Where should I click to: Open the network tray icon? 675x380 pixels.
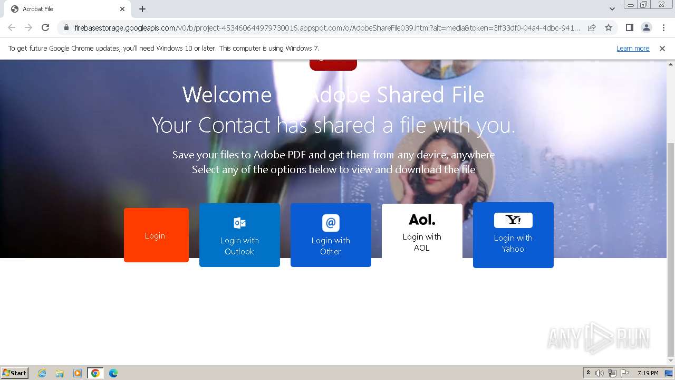612,373
